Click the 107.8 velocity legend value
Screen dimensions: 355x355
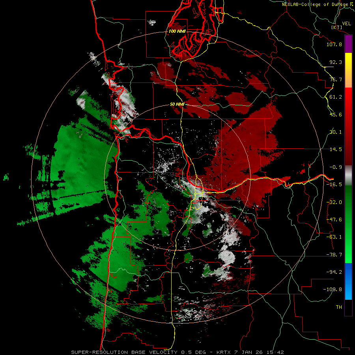(x=334, y=44)
